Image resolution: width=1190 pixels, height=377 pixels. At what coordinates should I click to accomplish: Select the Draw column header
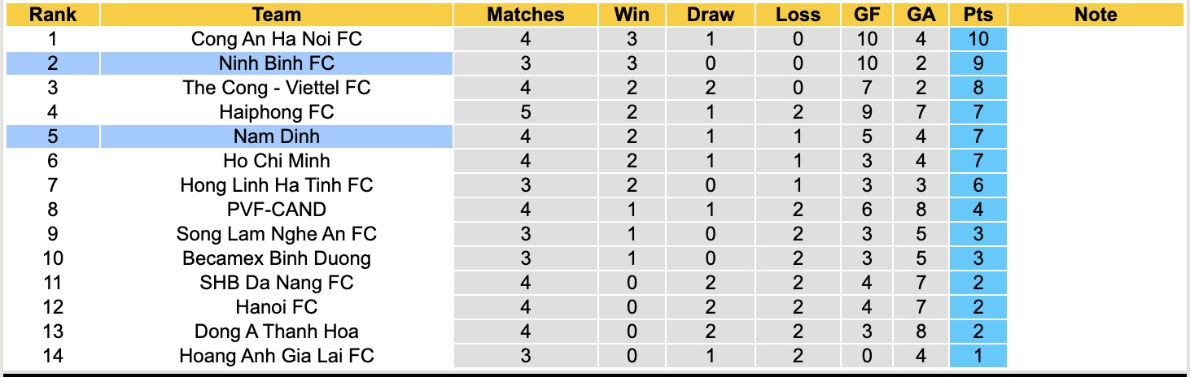(x=710, y=15)
